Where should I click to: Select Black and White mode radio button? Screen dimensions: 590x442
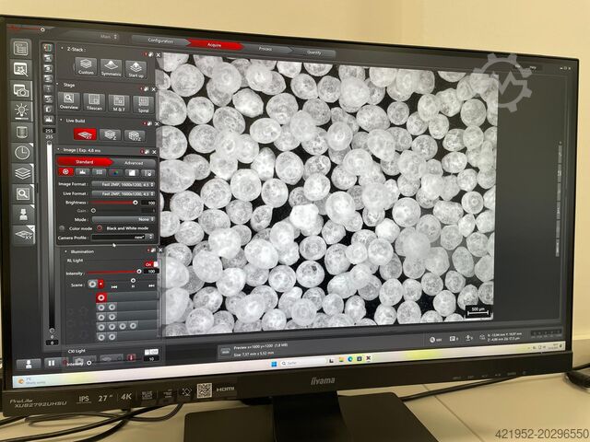100,227
